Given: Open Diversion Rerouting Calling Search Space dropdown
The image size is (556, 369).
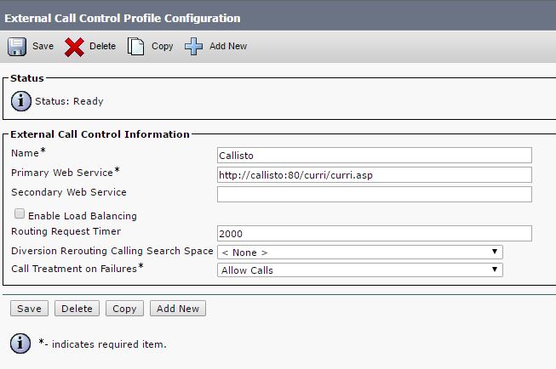Looking at the screenshot, I should click(x=360, y=253).
